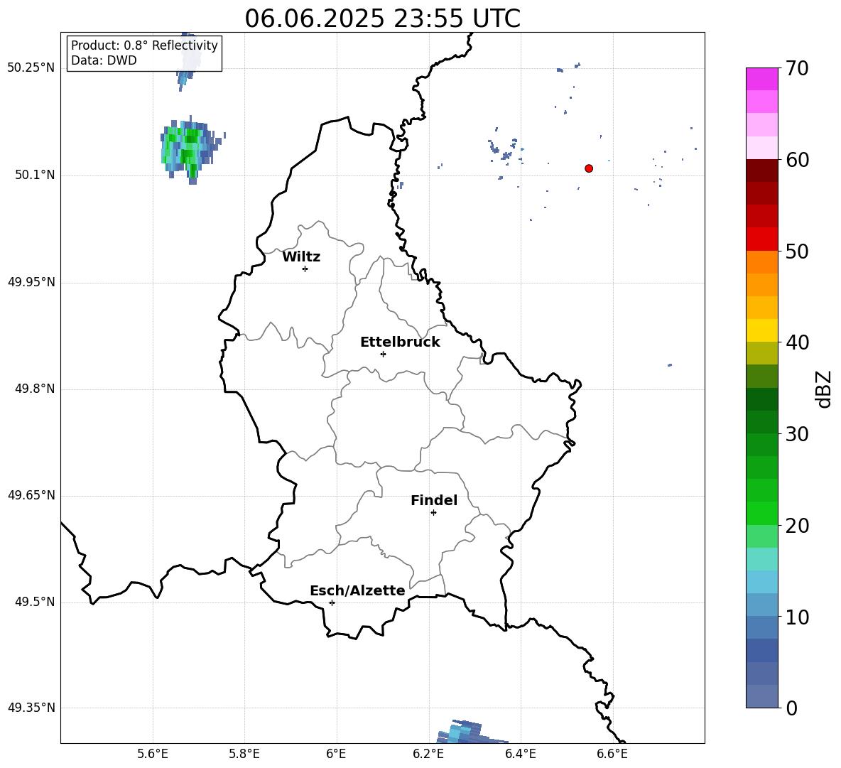Click the 50.1°N latitude label
The height and width of the screenshot is (768, 841).
coord(35,175)
